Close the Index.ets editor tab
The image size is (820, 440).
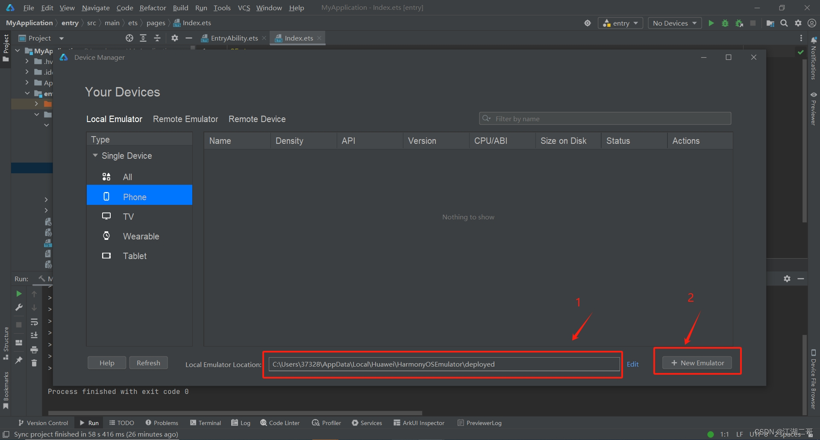(x=319, y=38)
